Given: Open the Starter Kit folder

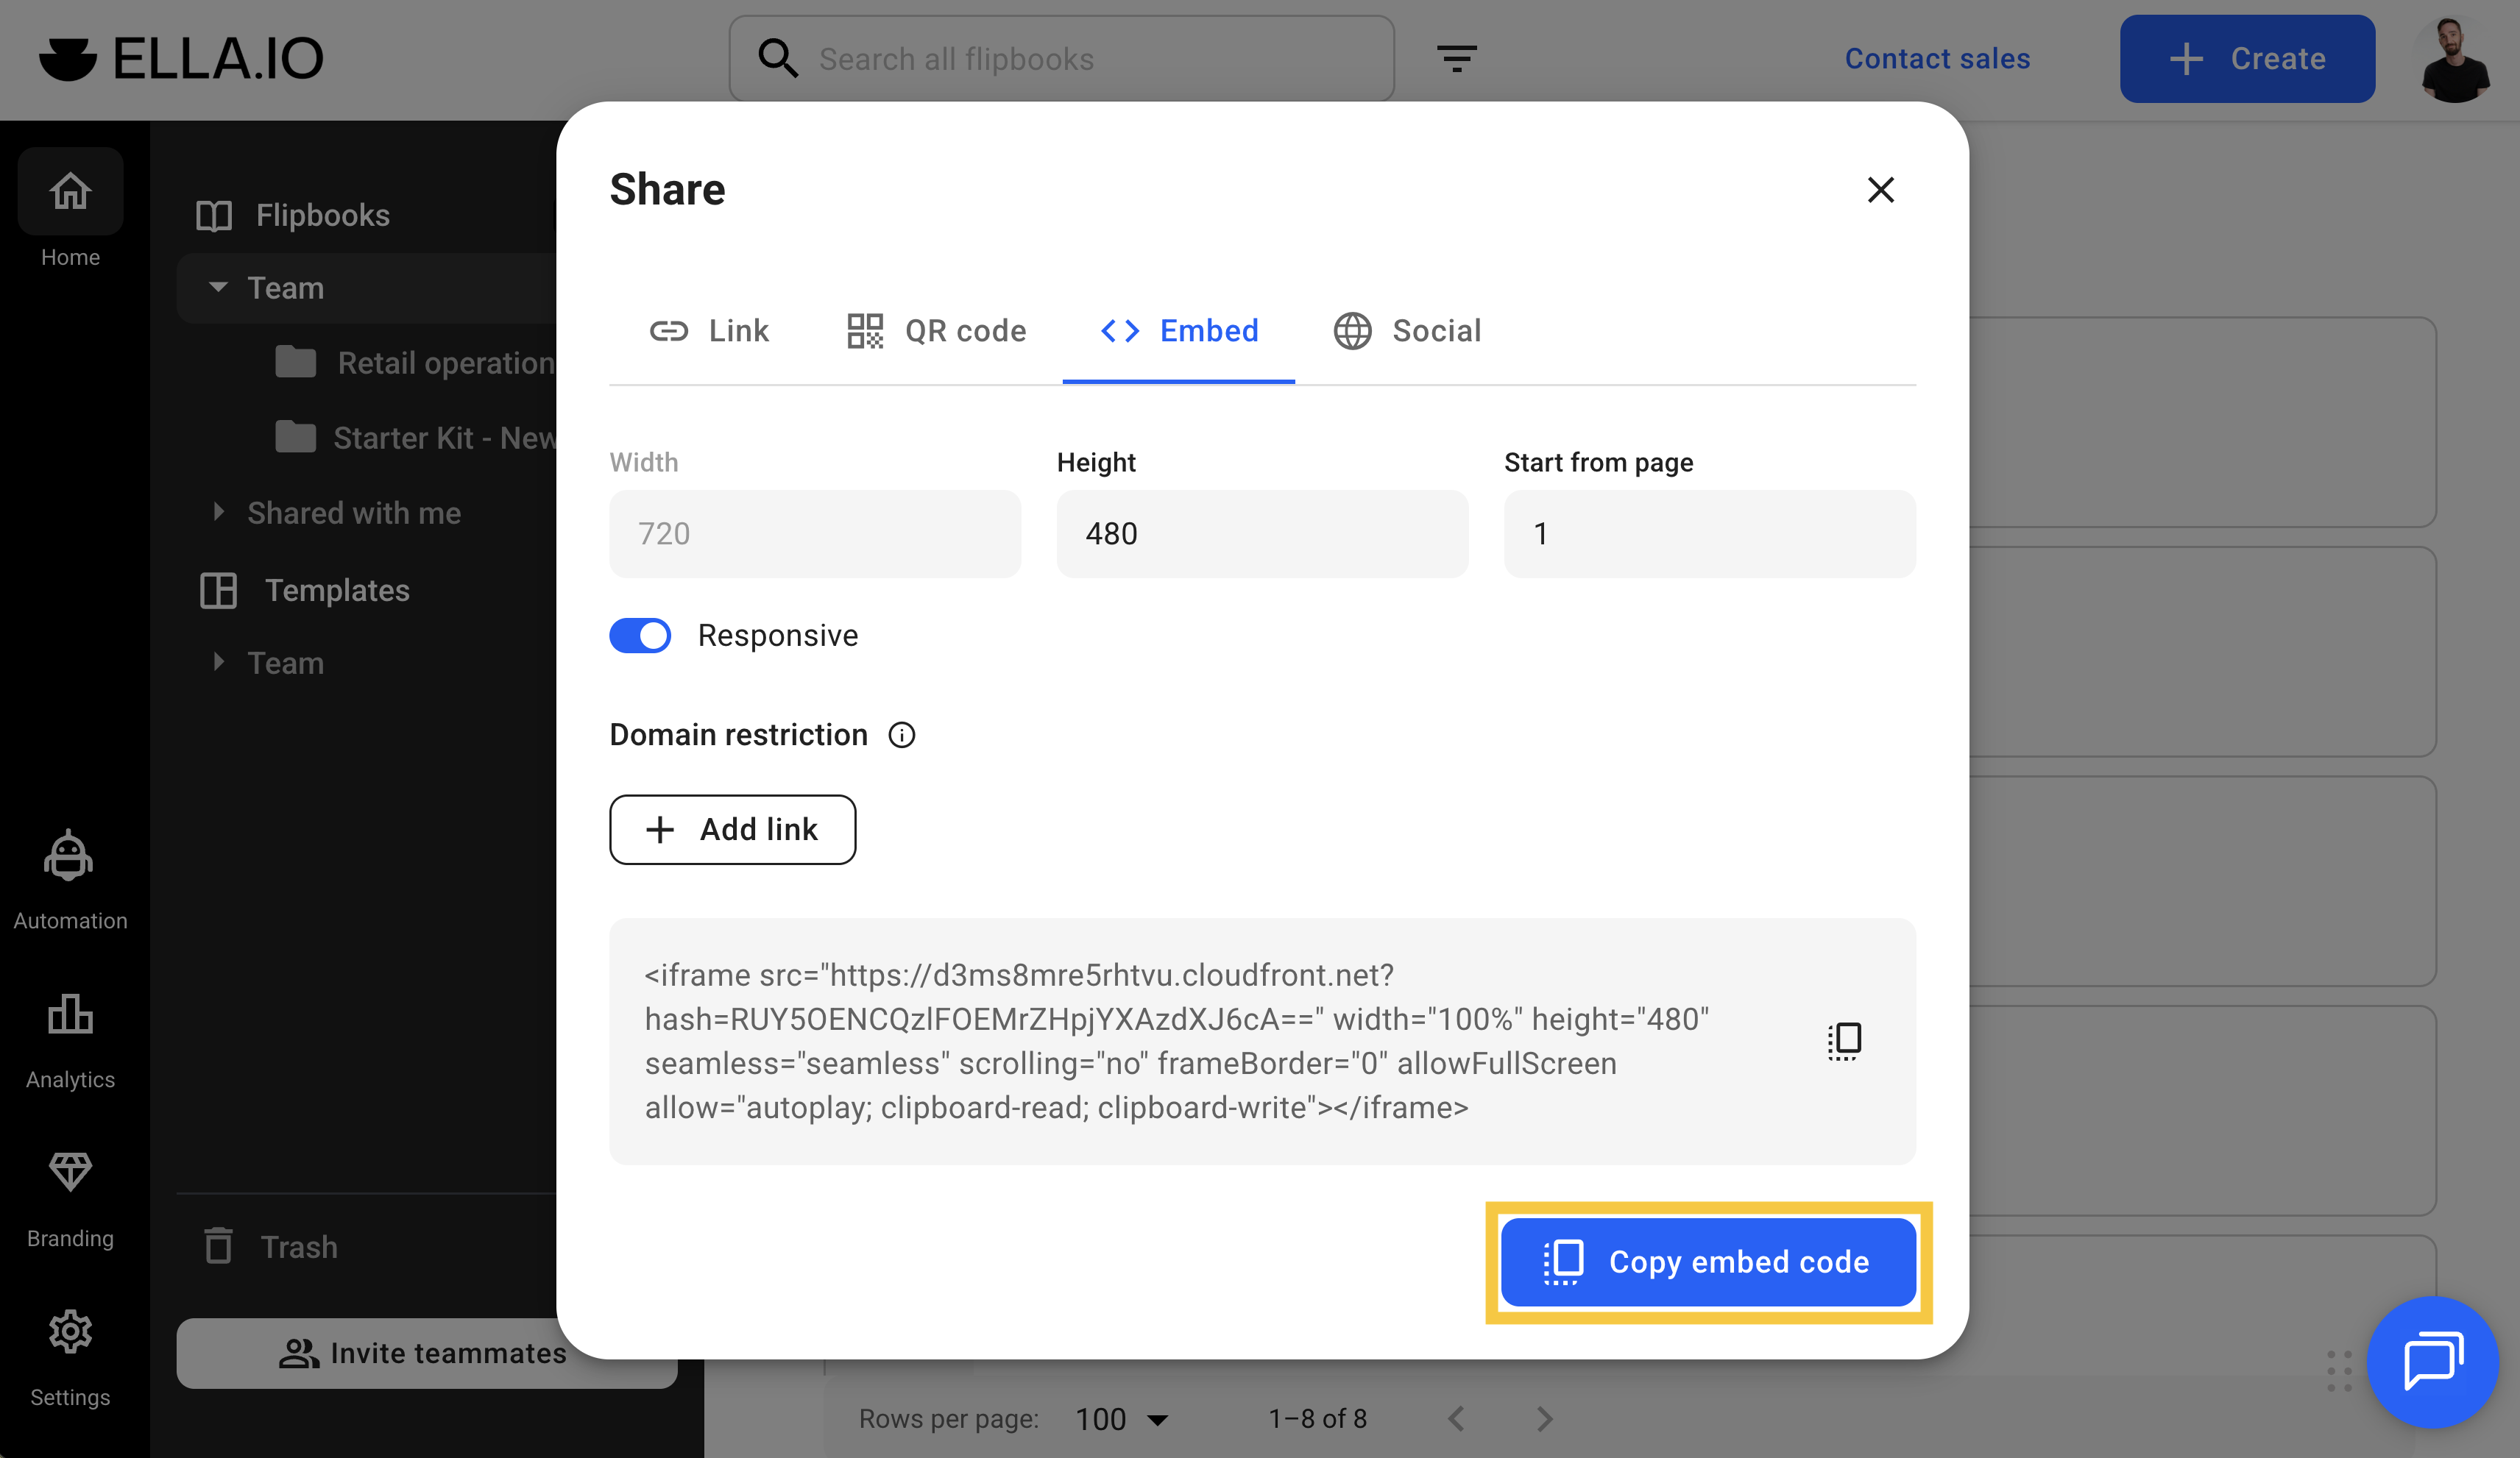Looking at the screenshot, I should 414,438.
